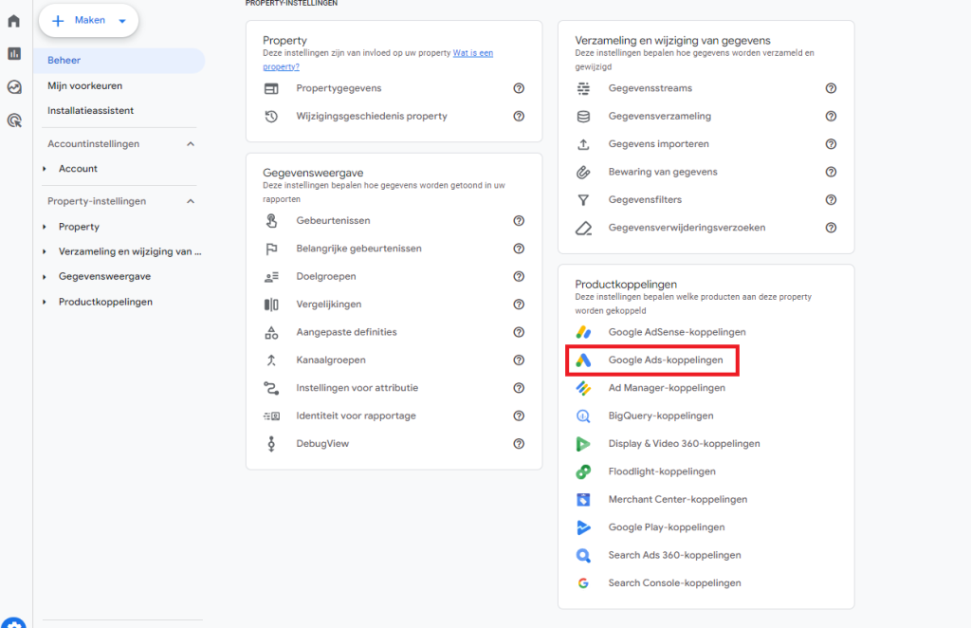Select Beheer in the sidebar menu
Screen dimensions: 971x628
tap(64, 61)
